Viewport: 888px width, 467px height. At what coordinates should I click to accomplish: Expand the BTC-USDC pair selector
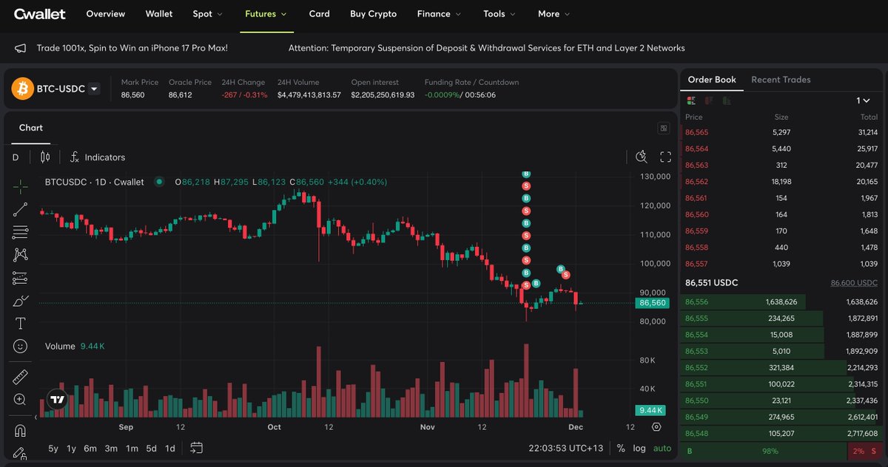click(x=94, y=89)
